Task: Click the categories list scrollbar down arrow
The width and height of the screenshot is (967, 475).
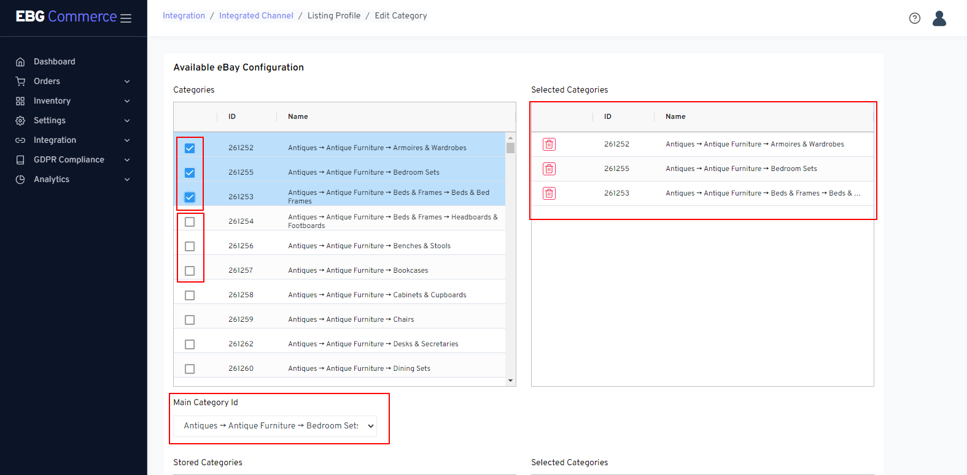Action: point(510,381)
